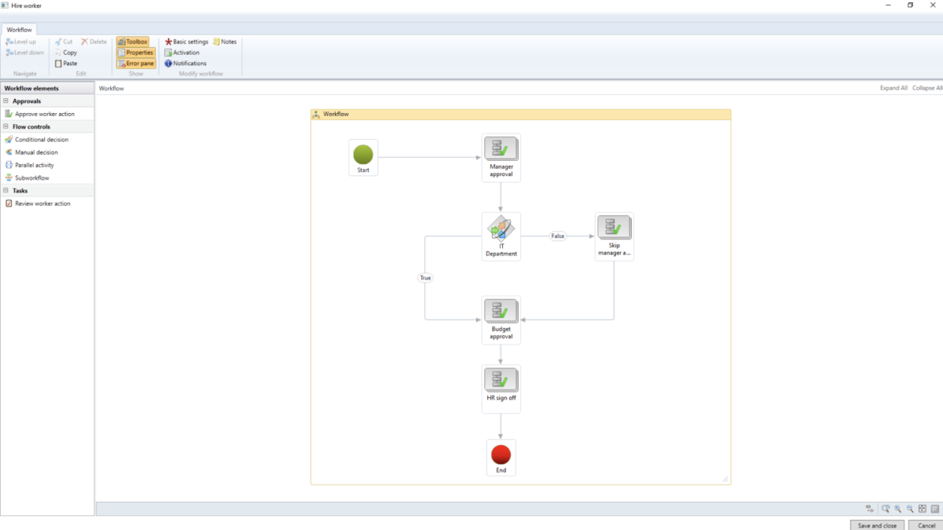Click the Paste clipboard icon
Image resolution: width=943 pixels, height=530 pixels.
click(58, 64)
